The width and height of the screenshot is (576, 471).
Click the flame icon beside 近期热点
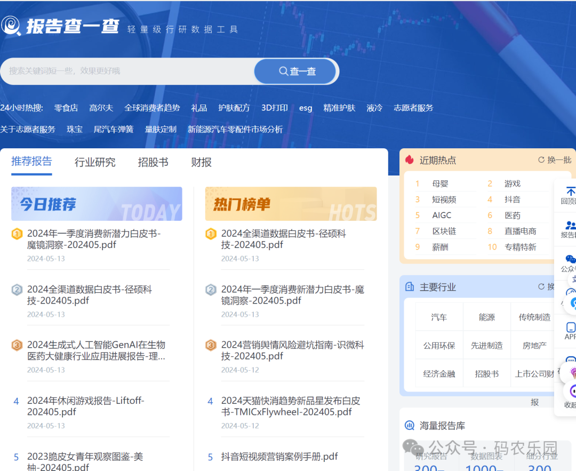click(409, 160)
